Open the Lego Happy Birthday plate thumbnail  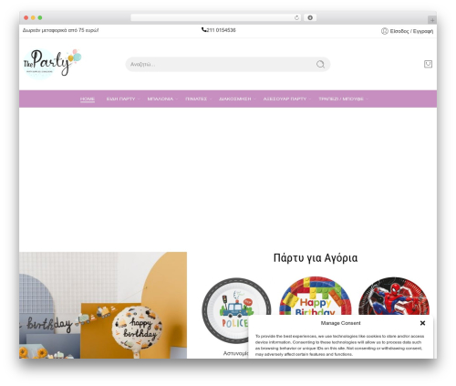[316, 296]
